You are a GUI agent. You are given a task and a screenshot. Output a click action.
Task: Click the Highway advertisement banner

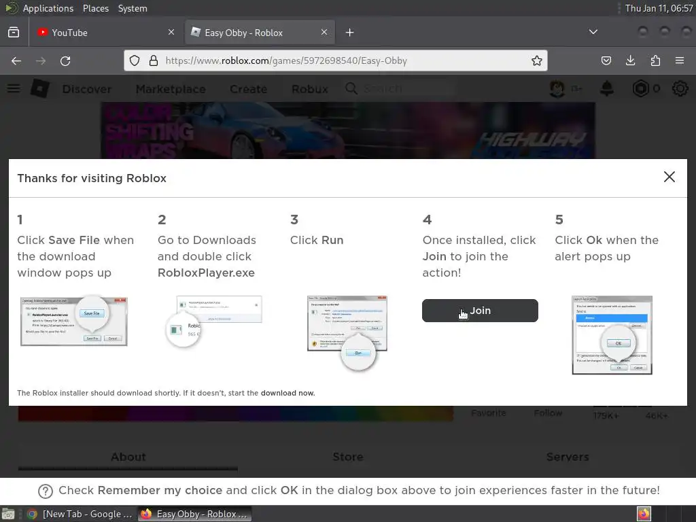[348, 130]
